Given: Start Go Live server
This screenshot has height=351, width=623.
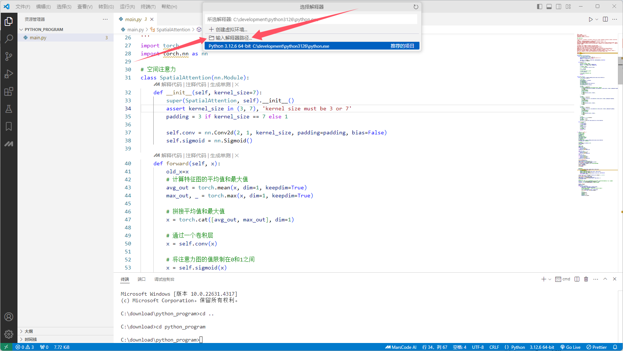Looking at the screenshot, I should pos(570,347).
